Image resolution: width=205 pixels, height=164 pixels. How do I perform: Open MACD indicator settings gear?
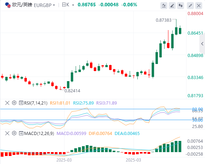14,134
